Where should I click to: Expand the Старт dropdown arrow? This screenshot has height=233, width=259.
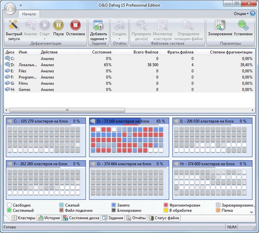(x=44, y=39)
